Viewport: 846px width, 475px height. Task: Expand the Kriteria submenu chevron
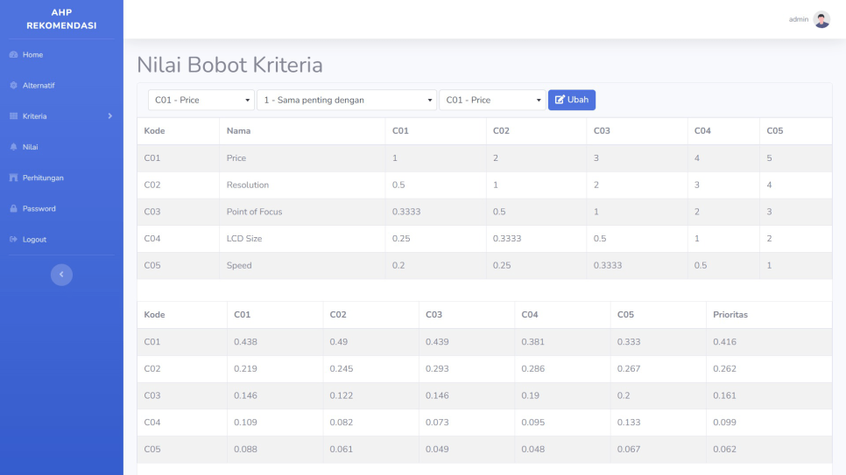pyautogui.click(x=110, y=116)
